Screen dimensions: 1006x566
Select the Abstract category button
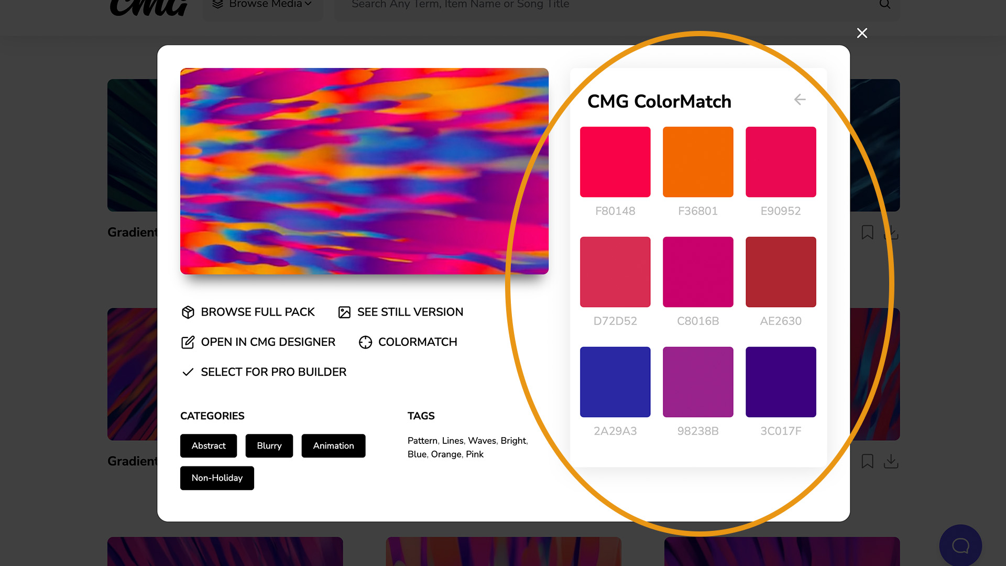(209, 446)
